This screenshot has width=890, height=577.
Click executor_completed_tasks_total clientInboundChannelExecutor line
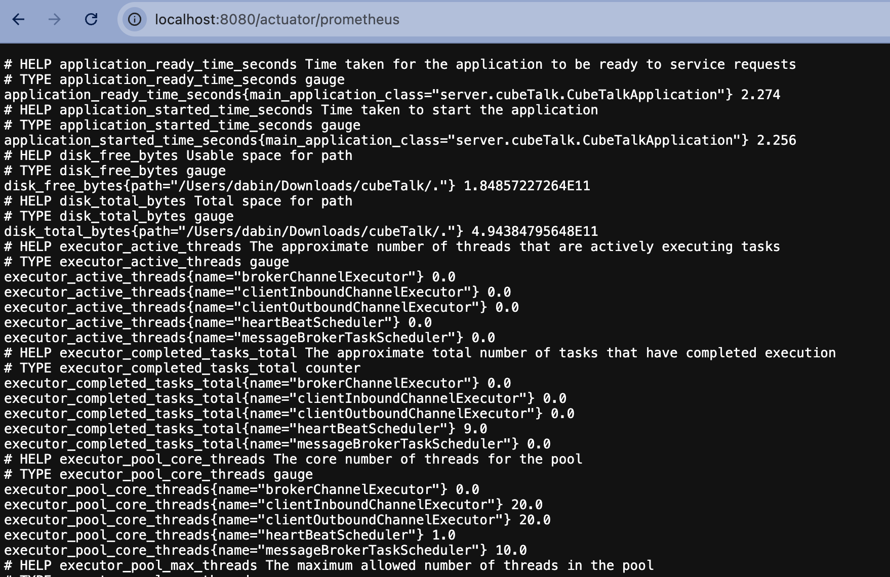(x=285, y=398)
